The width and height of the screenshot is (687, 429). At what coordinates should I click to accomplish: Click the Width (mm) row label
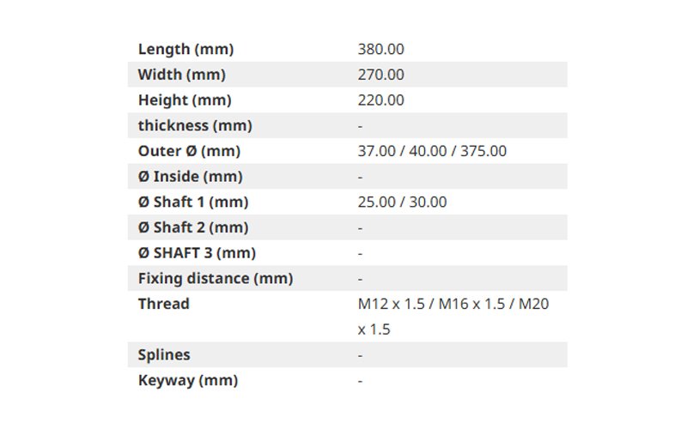point(182,75)
